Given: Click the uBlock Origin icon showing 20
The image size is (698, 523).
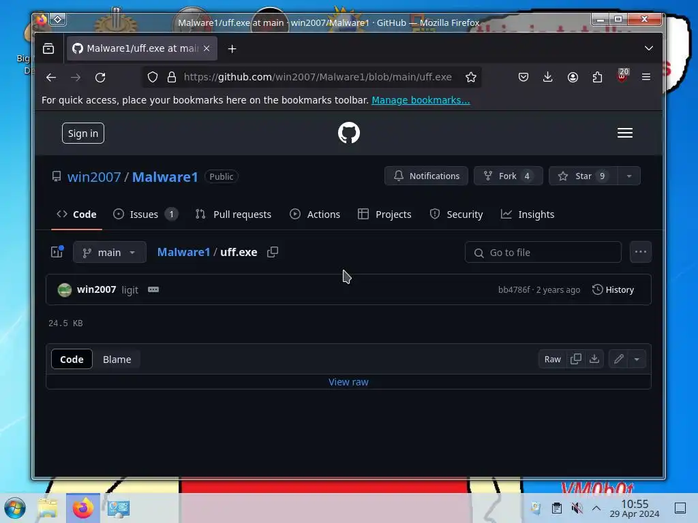Looking at the screenshot, I should 622,76.
